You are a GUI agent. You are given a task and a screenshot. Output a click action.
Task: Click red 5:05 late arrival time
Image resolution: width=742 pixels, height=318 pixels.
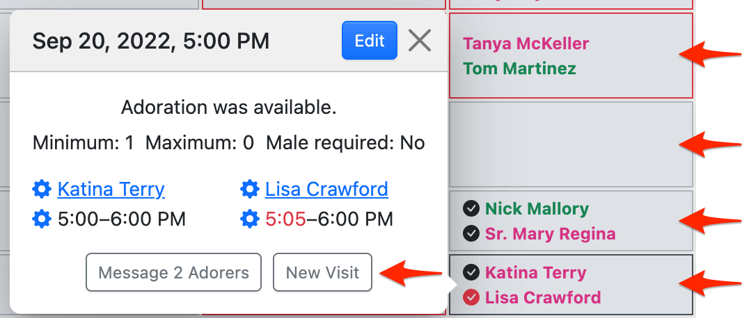tap(285, 219)
